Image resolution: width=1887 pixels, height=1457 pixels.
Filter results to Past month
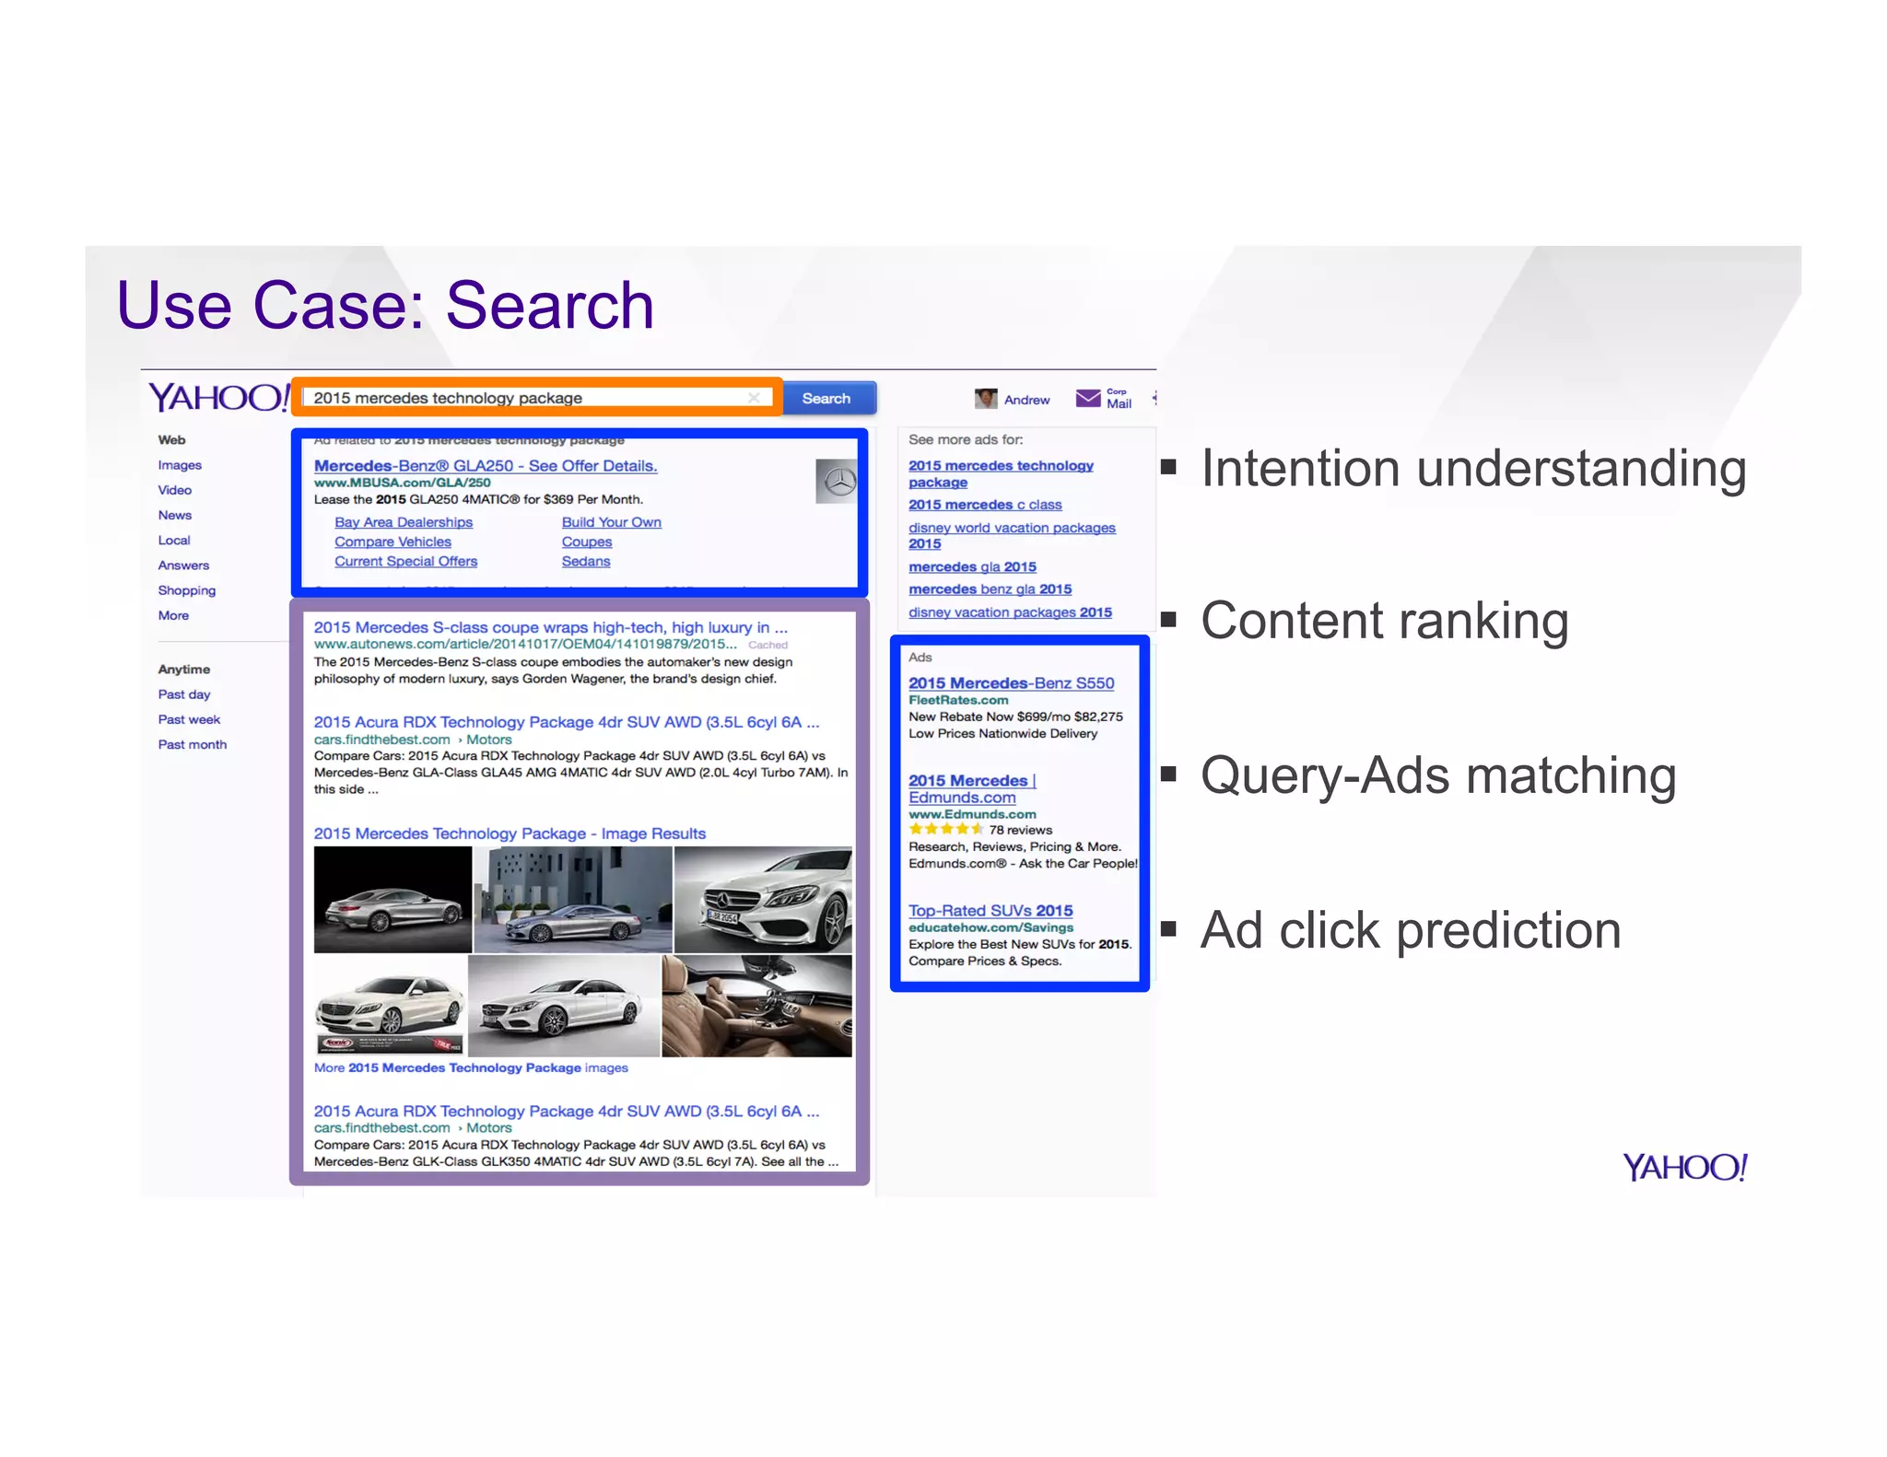193,744
